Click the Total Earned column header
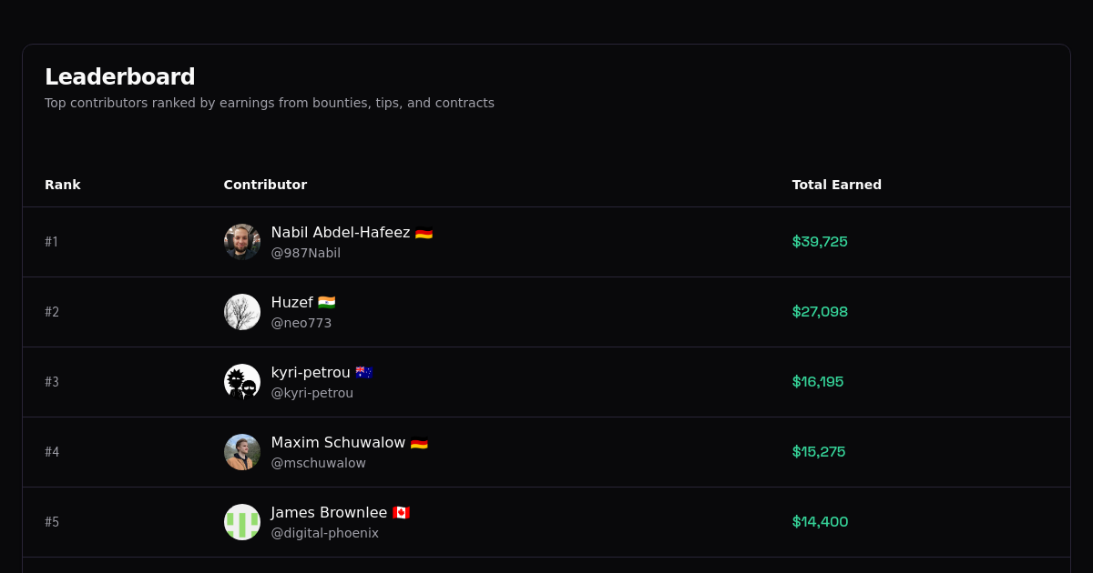Image resolution: width=1093 pixels, height=573 pixels. coord(836,185)
